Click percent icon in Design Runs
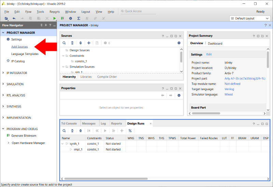This screenshot has width=273, height=187. pyautogui.click(x=130, y=131)
